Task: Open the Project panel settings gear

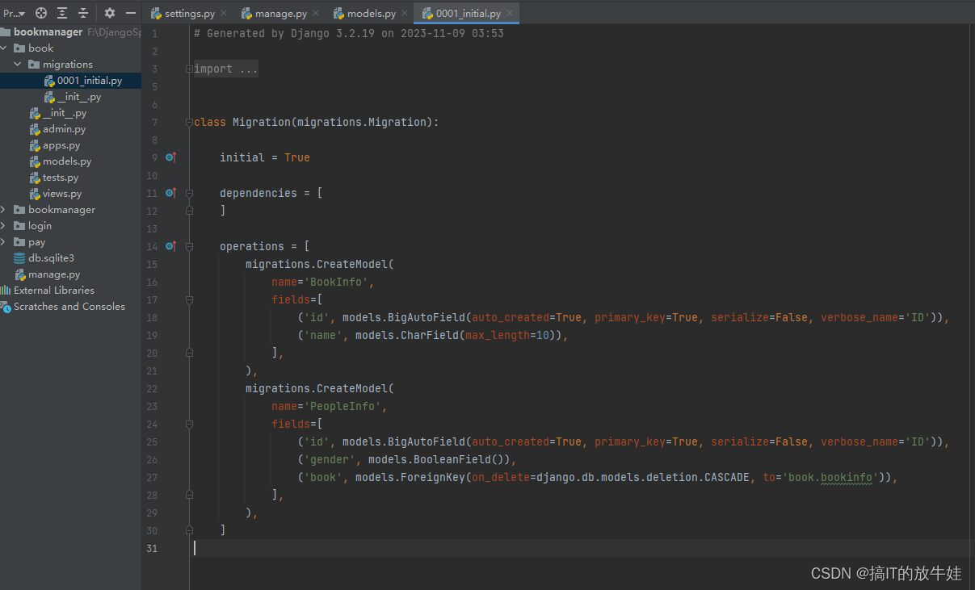Action: 110,13
